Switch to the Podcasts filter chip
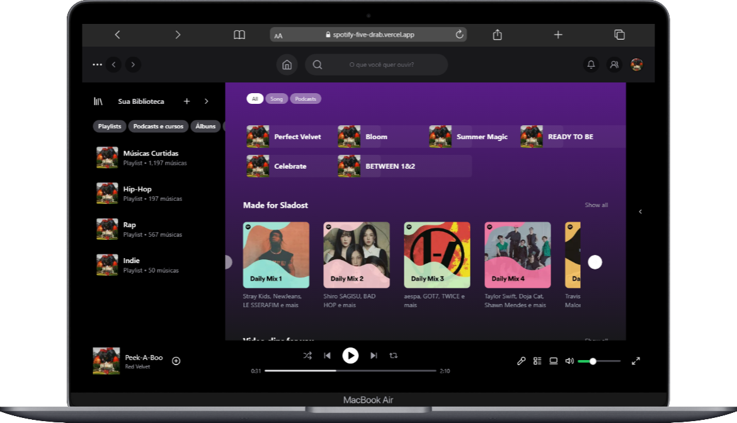The image size is (737, 423). [306, 98]
